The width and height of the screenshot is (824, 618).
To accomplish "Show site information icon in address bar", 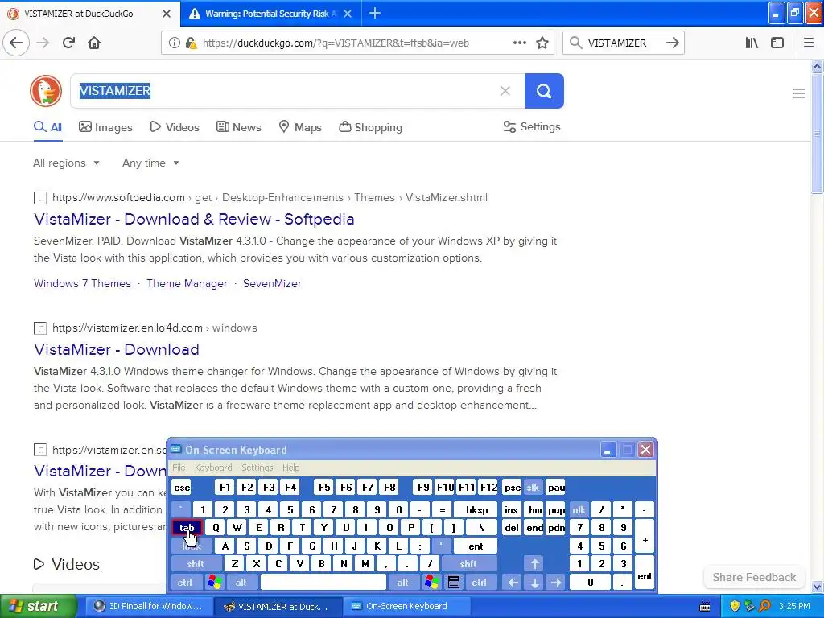I will coord(174,43).
